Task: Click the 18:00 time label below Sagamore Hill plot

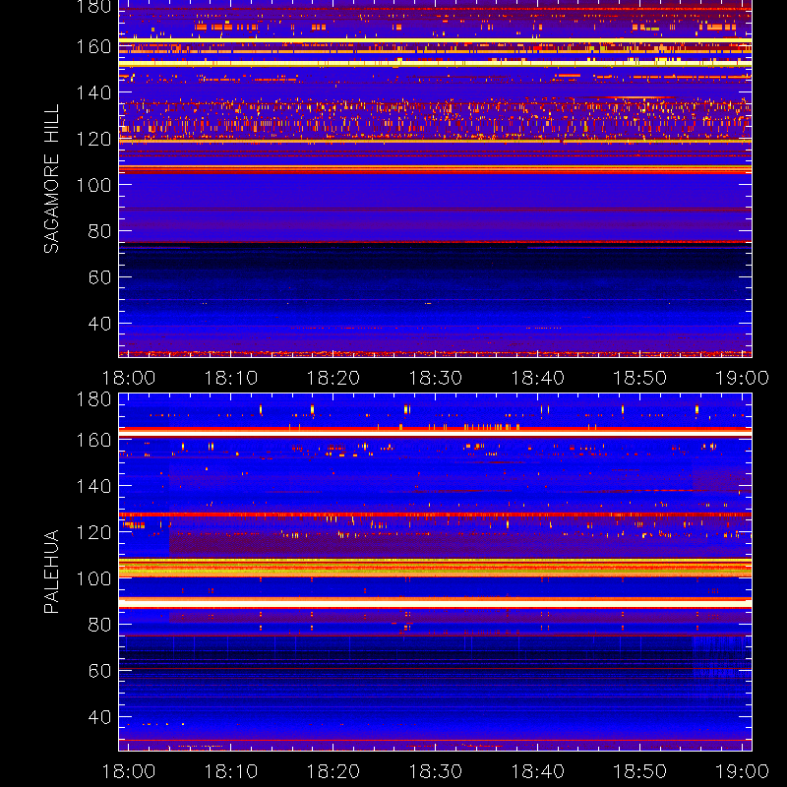Action: click(129, 378)
